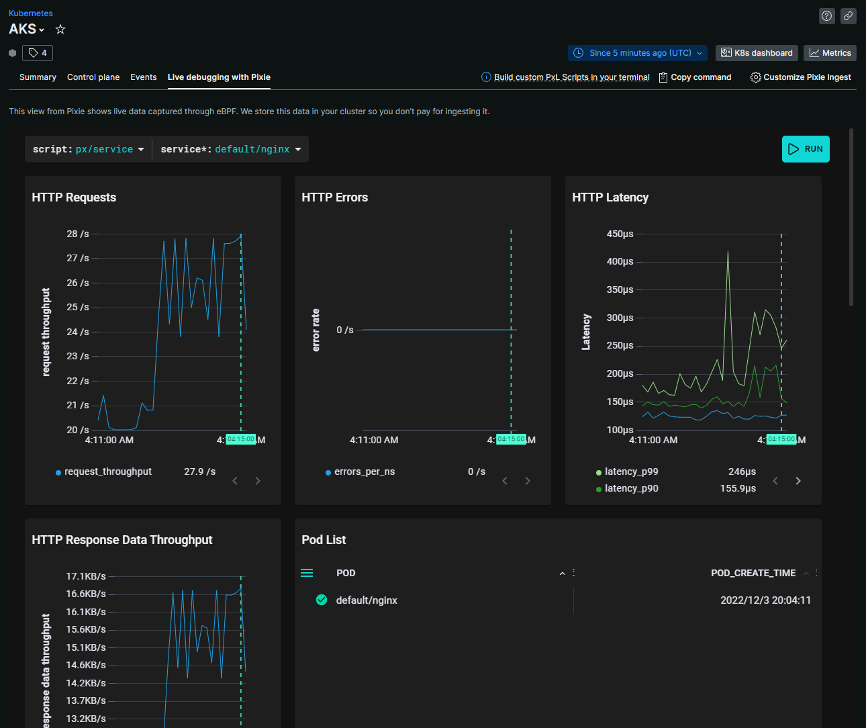Open the service default/nginx dropdown

click(231, 149)
